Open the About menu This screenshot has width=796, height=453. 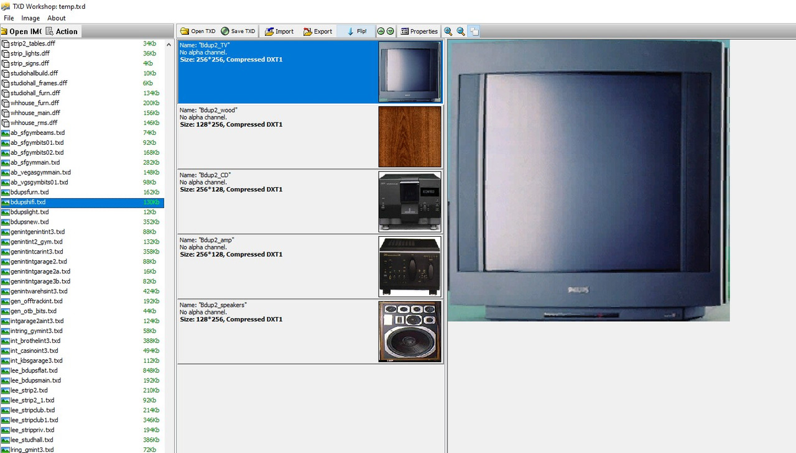57,18
